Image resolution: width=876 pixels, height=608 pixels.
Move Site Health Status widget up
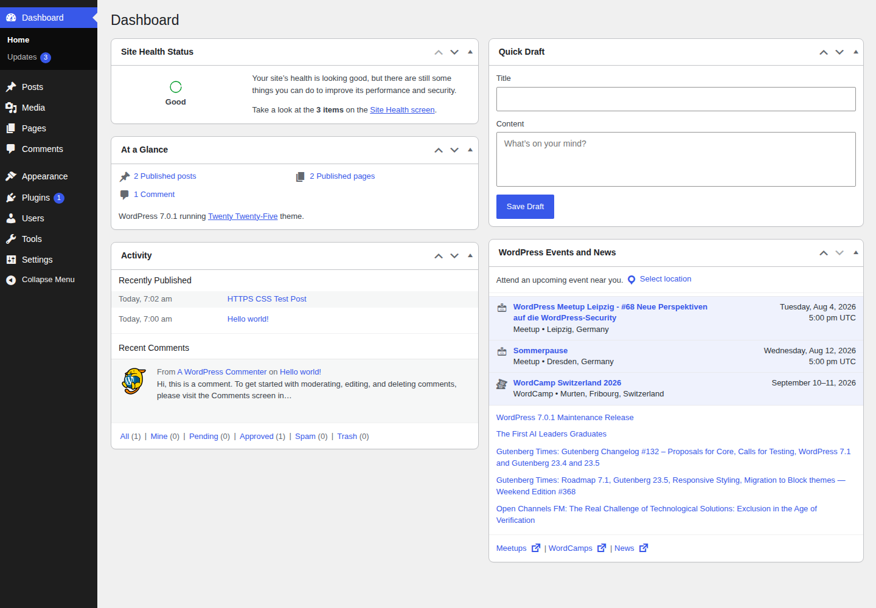point(439,52)
